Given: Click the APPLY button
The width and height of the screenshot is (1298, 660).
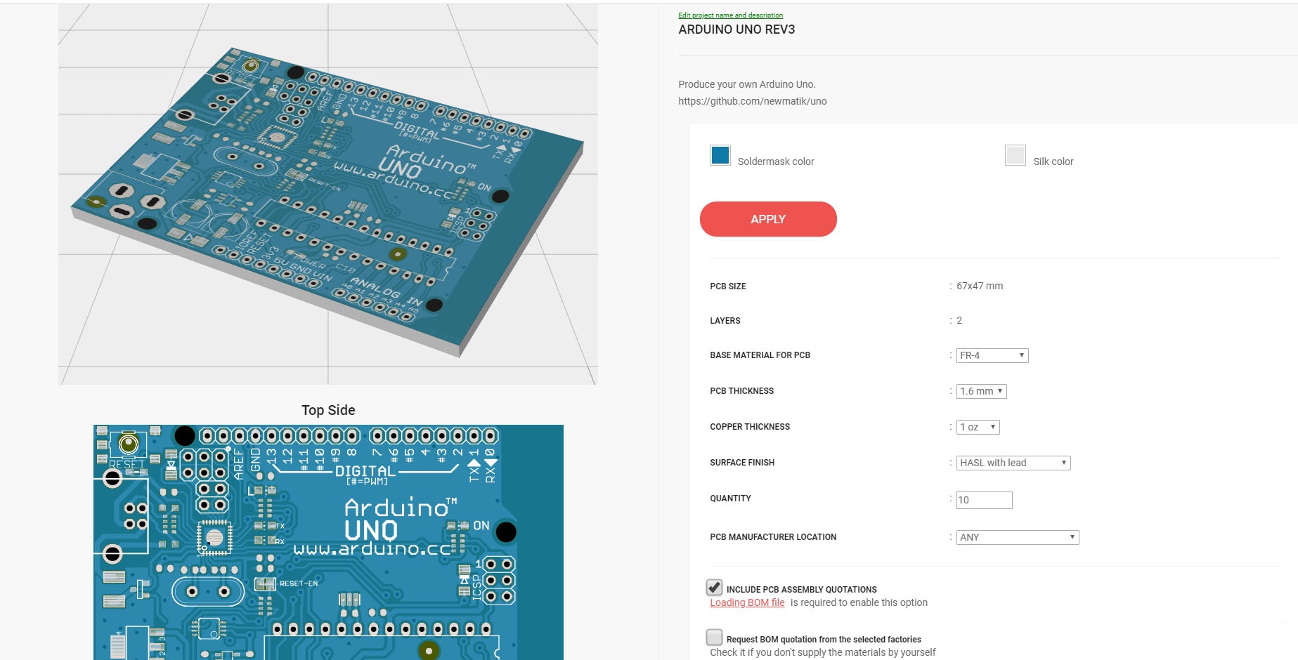Looking at the screenshot, I should [767, 219].
